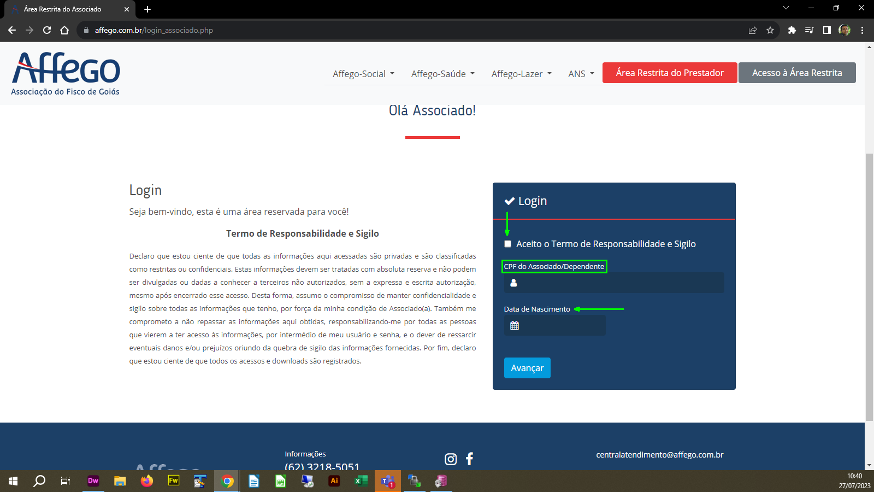874x492 pixels.
Task: Click the Avançar button
Action: 527,368
